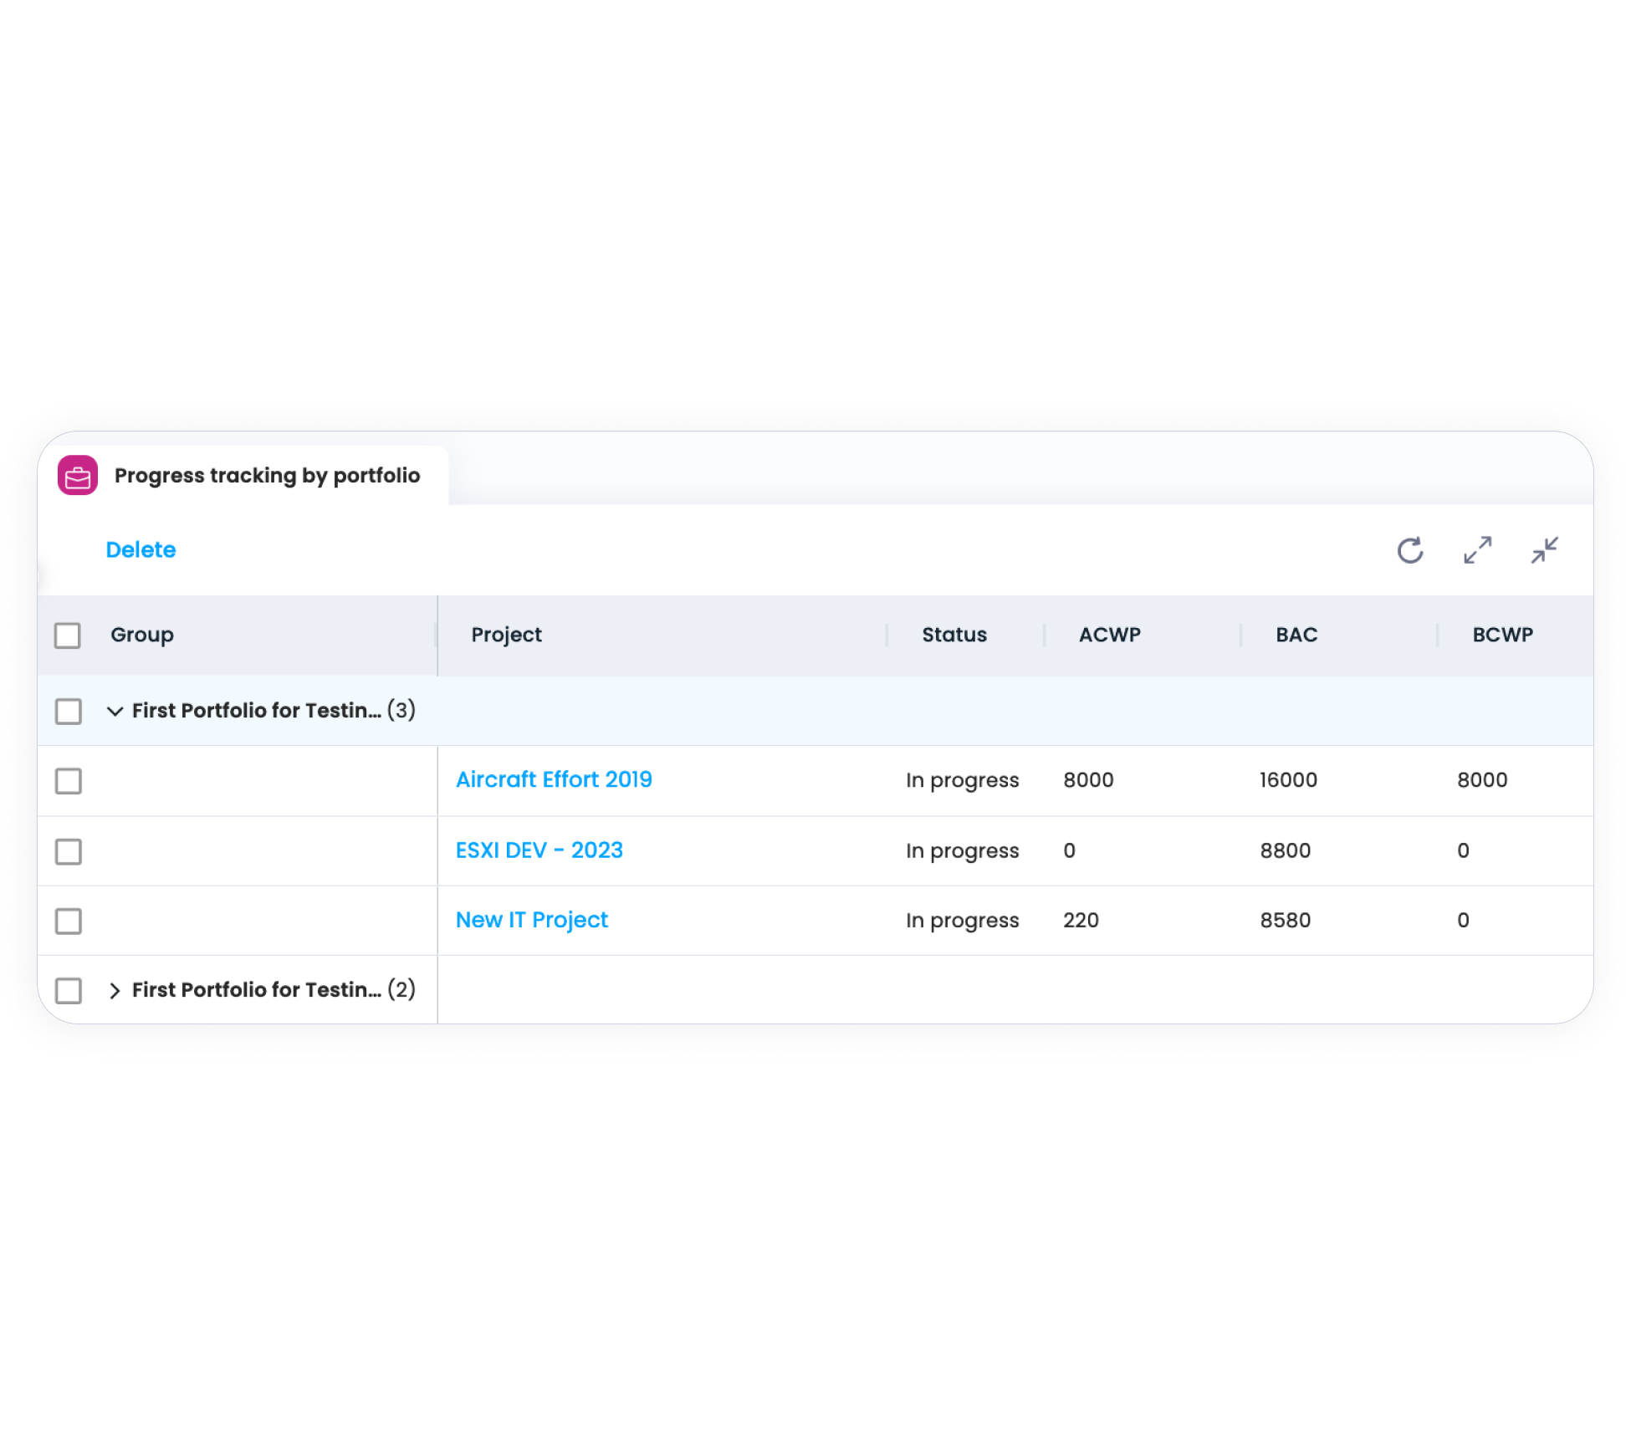Toggle the select-all checkbox in header

[x=68, y=636]
